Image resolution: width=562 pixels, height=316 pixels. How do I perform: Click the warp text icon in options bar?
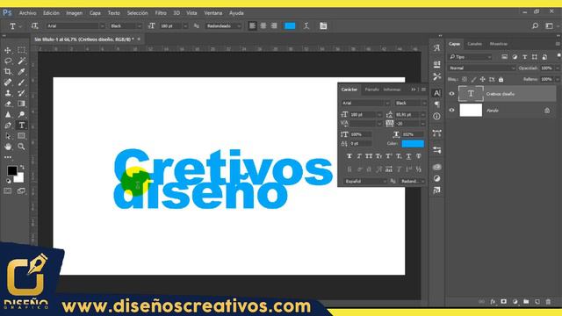(306, 25)
